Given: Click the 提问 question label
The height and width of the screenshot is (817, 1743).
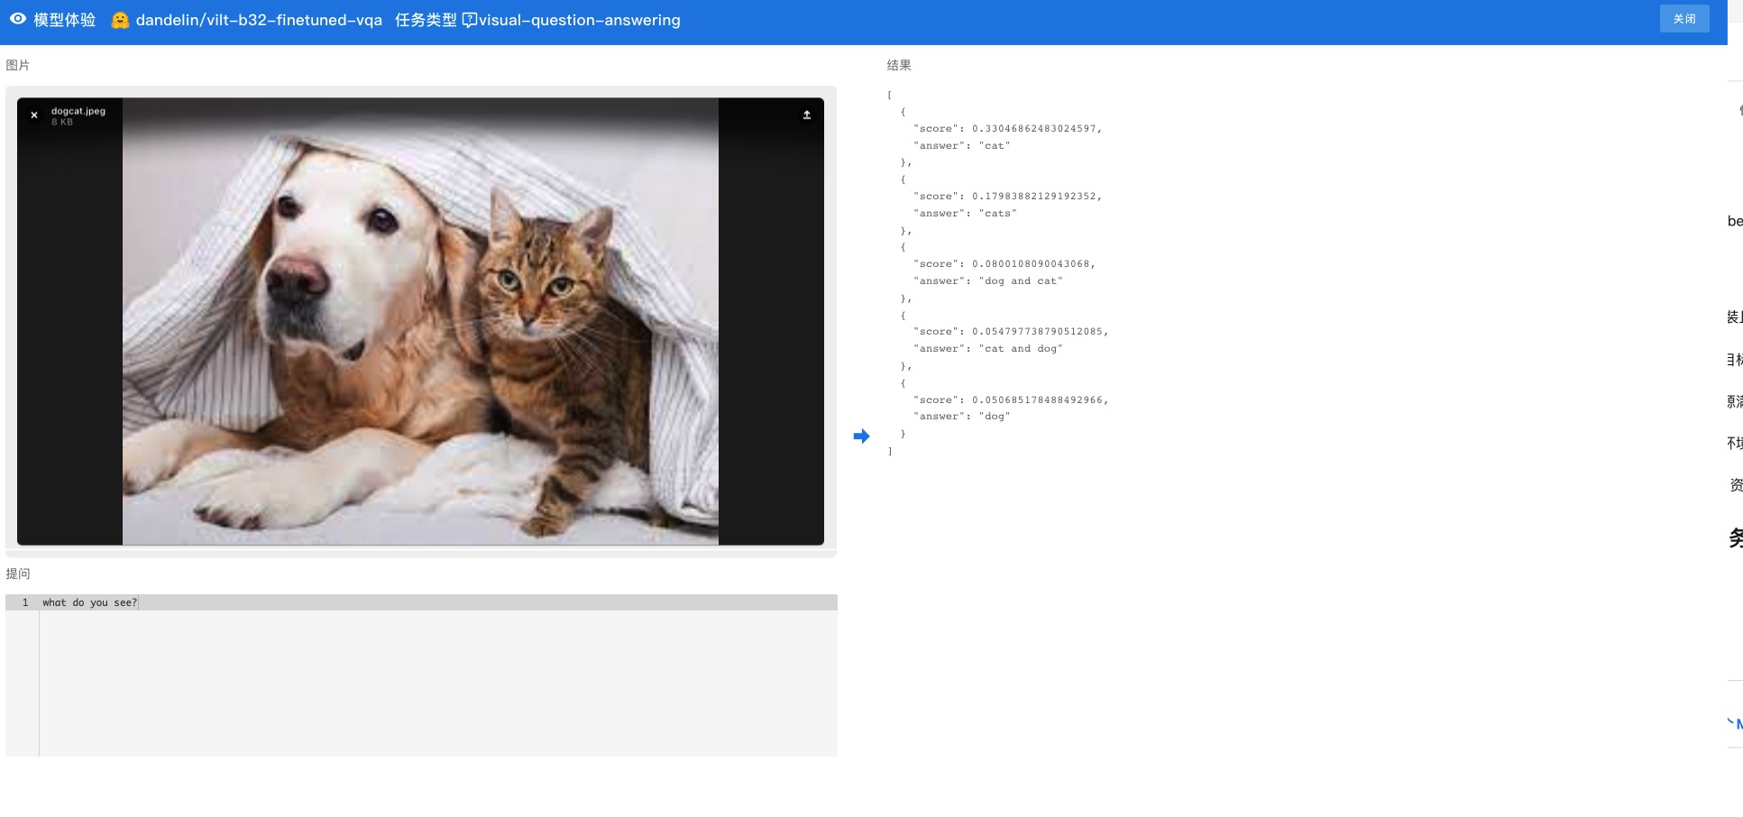Looking at the screenshot, I should point(18,574).
